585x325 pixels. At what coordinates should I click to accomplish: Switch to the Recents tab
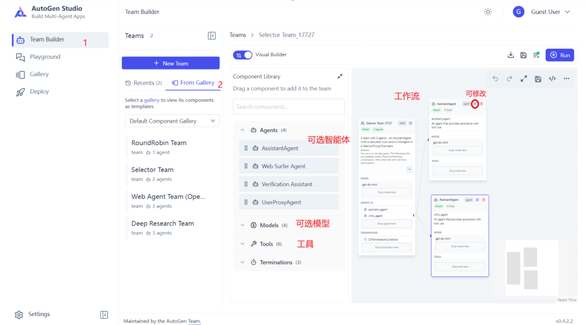(144, 83)
